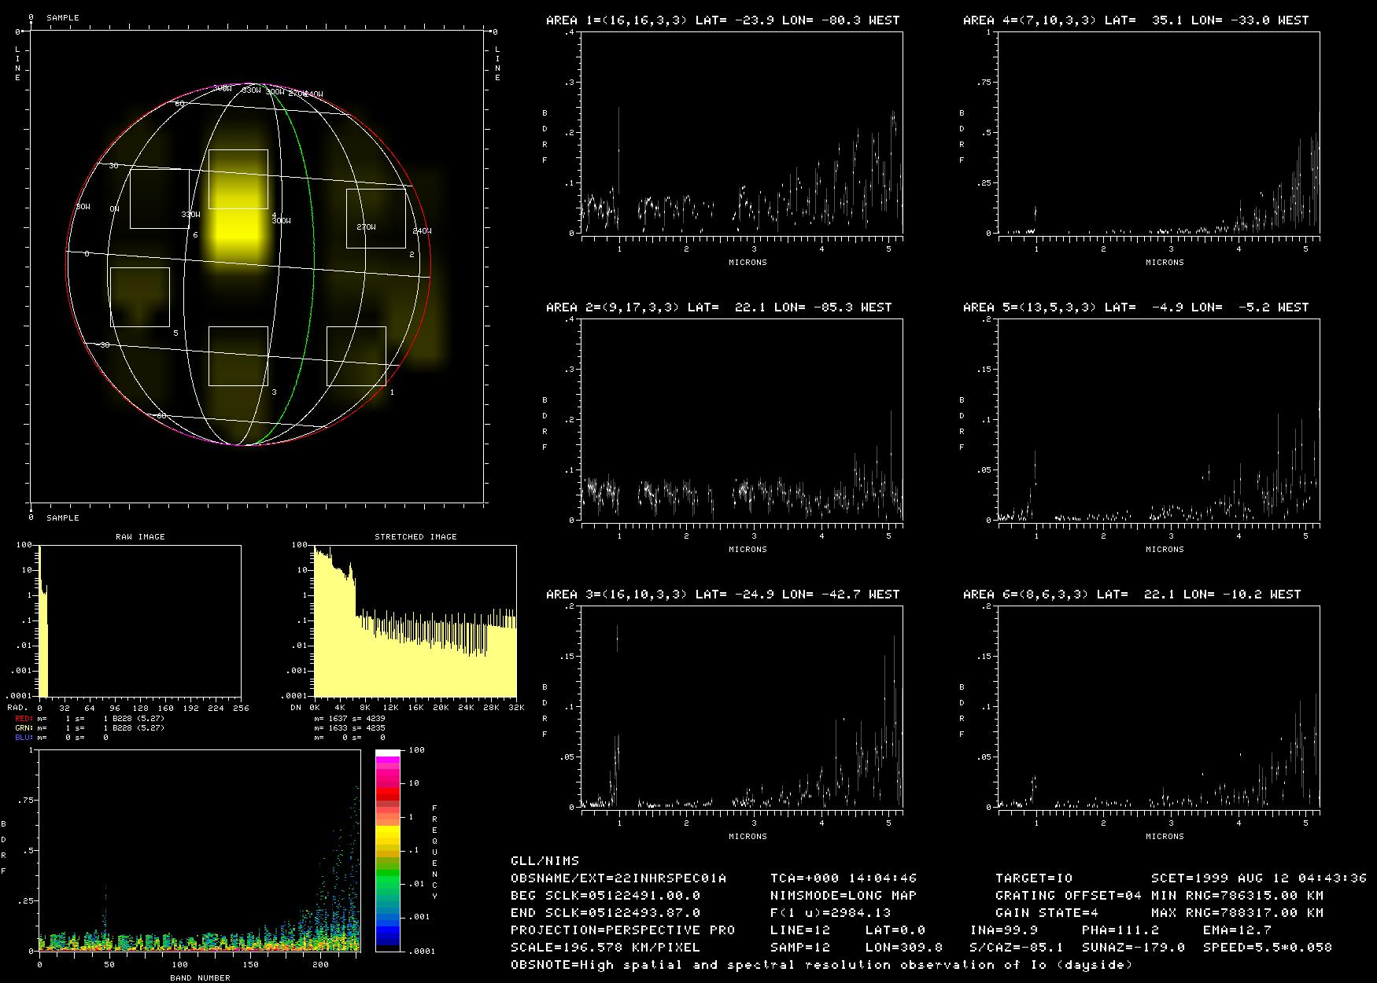Click the OBSNOTE description line
Screen dimensions: 1377x983
click(821, 964)
